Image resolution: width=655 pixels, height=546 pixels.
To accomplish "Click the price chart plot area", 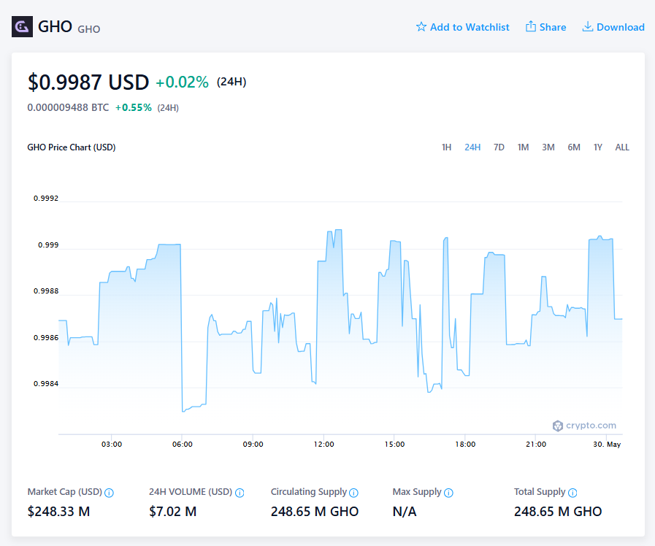I will point(340,318).
